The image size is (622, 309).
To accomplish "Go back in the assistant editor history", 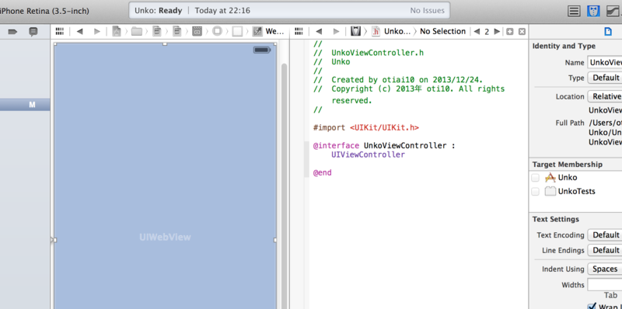I will click(319, 32).
